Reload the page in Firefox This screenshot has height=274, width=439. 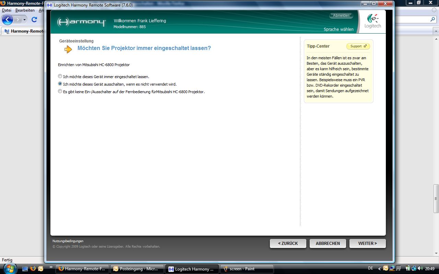pos(34,20)
